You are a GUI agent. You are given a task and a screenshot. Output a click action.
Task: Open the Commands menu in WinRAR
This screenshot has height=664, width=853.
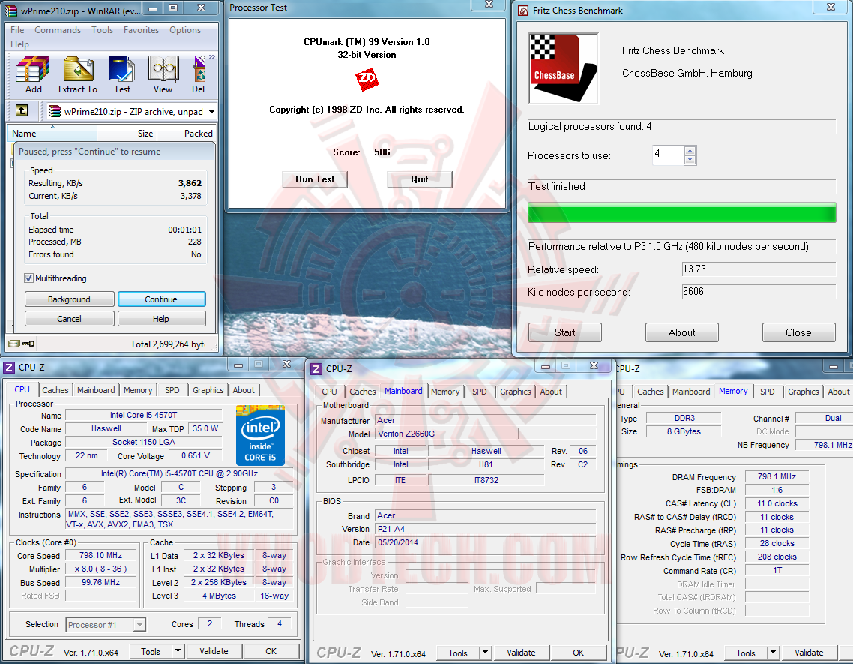58,30
